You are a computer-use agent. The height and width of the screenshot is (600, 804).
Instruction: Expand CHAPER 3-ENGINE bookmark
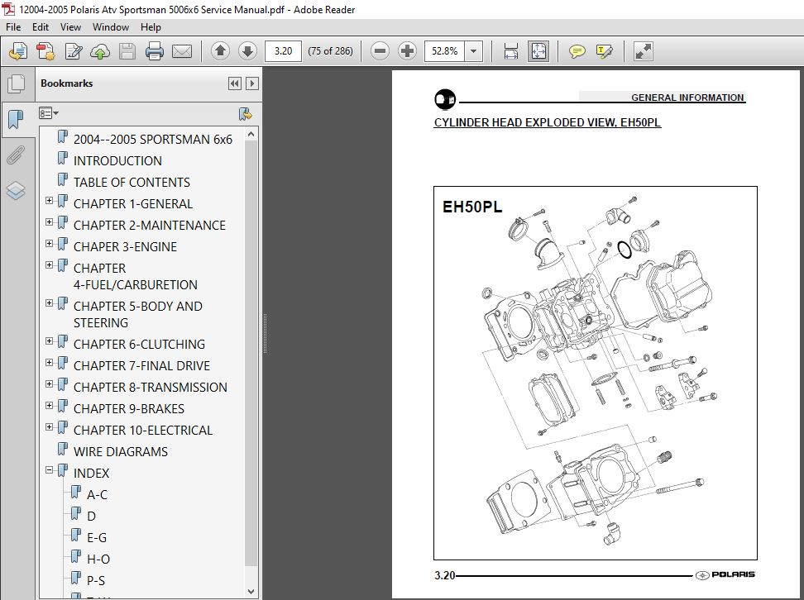tap(50, 243)
